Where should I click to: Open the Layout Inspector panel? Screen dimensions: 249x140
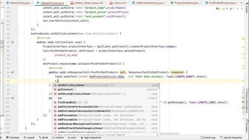coord(231,137)
